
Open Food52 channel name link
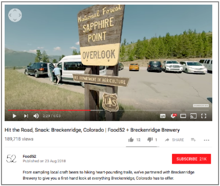[29, 156]
